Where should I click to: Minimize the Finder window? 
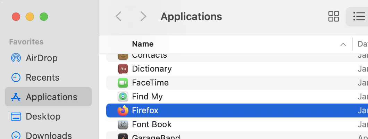[30, 17]
